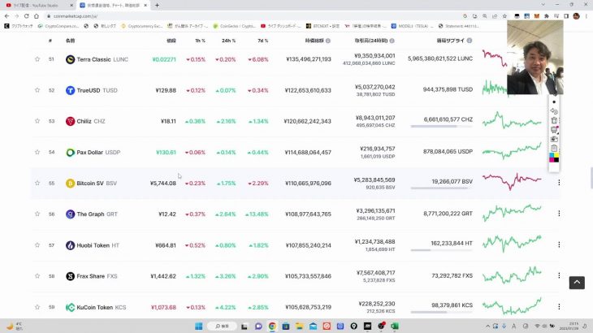Click the undo arrows in floating toolbar
This screenshot has height=333, width=593.
point(554,111)
